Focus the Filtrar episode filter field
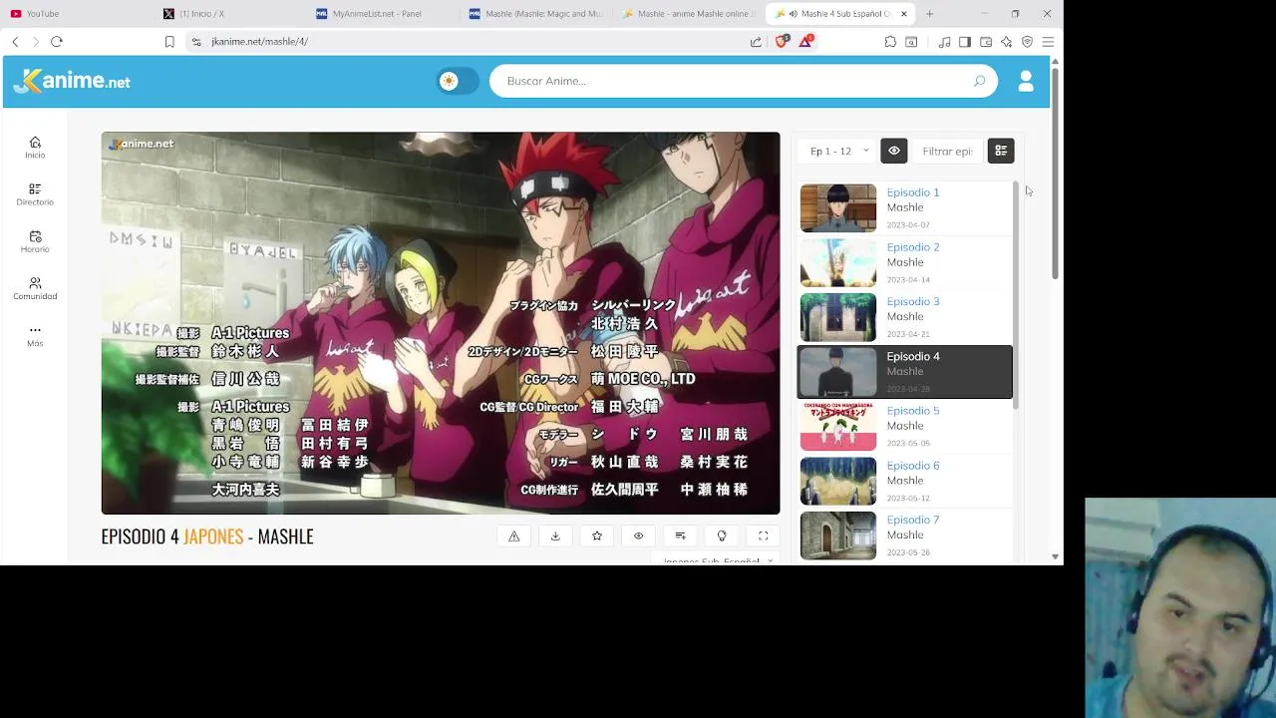Image resolution: width=1276 pixels, height=718 pixels. [x=947, y=151]
